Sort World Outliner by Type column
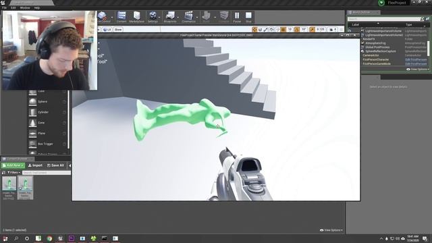This screenshot has width=432, height=243. click(x=408, y=24)
